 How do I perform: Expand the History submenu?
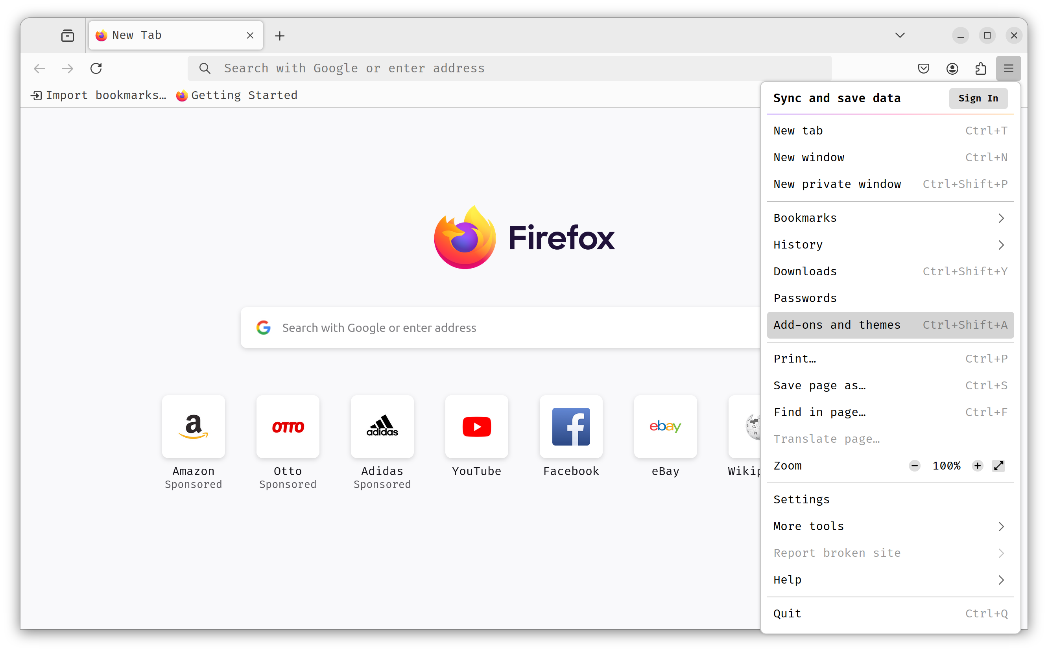pos(890,245)
